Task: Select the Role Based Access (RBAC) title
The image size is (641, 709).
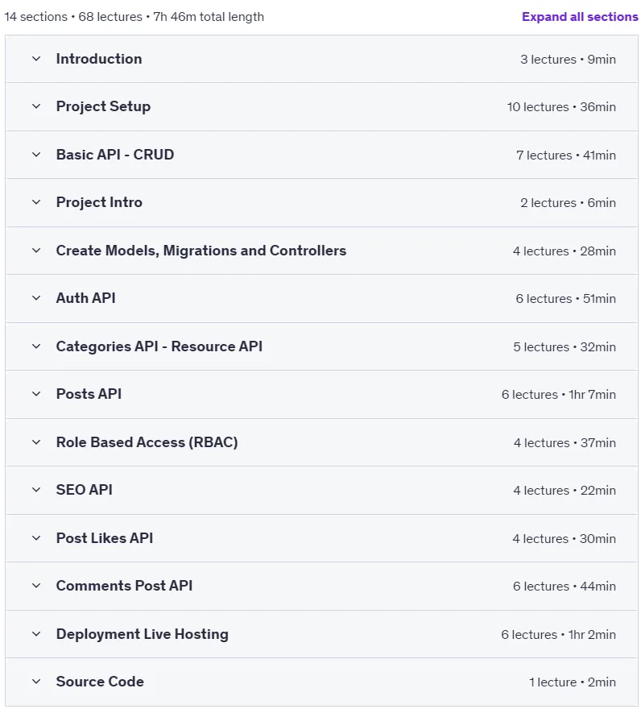Action: [147, 442]
